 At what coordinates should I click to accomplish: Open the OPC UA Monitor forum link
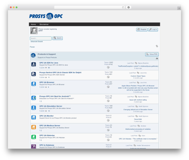(46, 116)
